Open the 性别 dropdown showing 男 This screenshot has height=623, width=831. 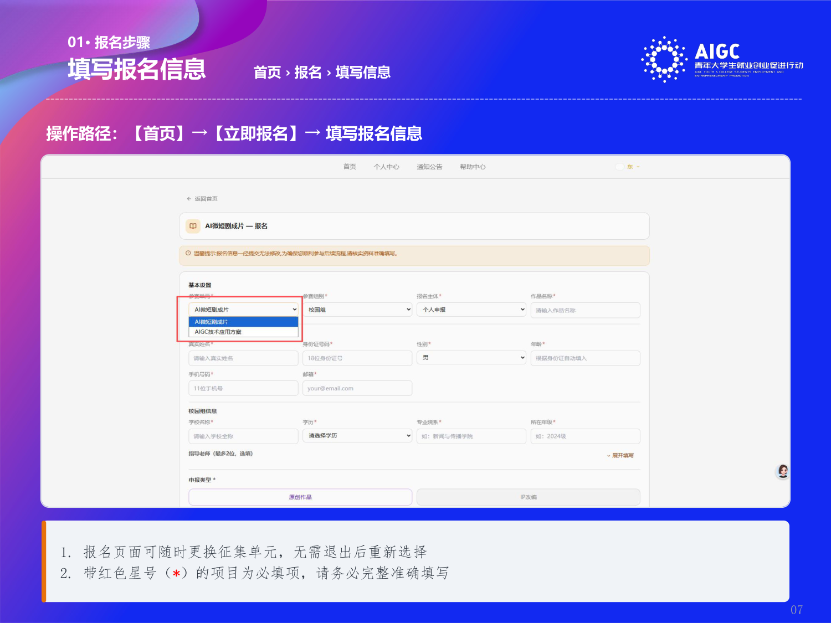click(x=471, y=358)
